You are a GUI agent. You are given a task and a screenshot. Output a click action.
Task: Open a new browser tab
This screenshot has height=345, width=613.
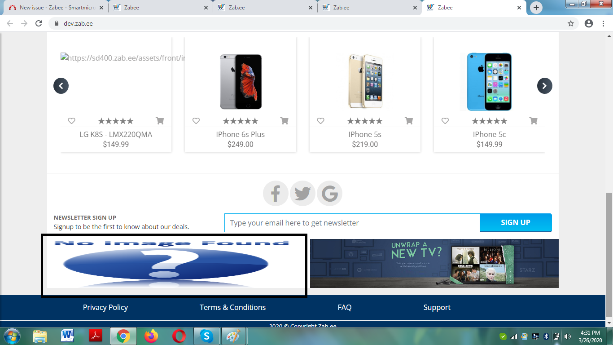[536, 8]
